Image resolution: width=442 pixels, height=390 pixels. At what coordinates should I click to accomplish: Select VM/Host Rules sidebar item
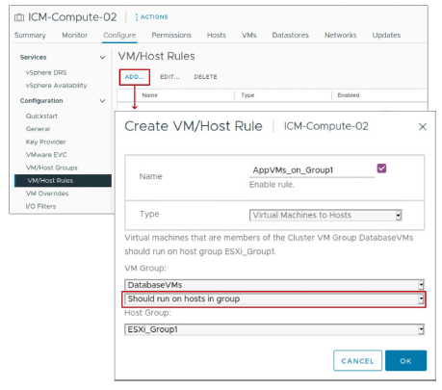pos(63,181)
